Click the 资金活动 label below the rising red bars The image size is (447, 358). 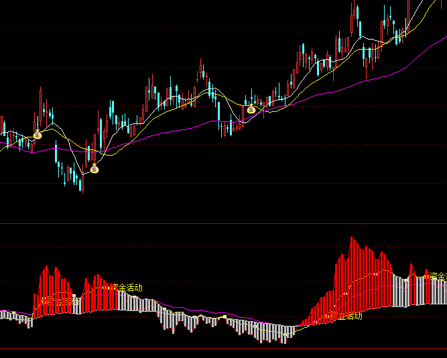tap(348, 316)
